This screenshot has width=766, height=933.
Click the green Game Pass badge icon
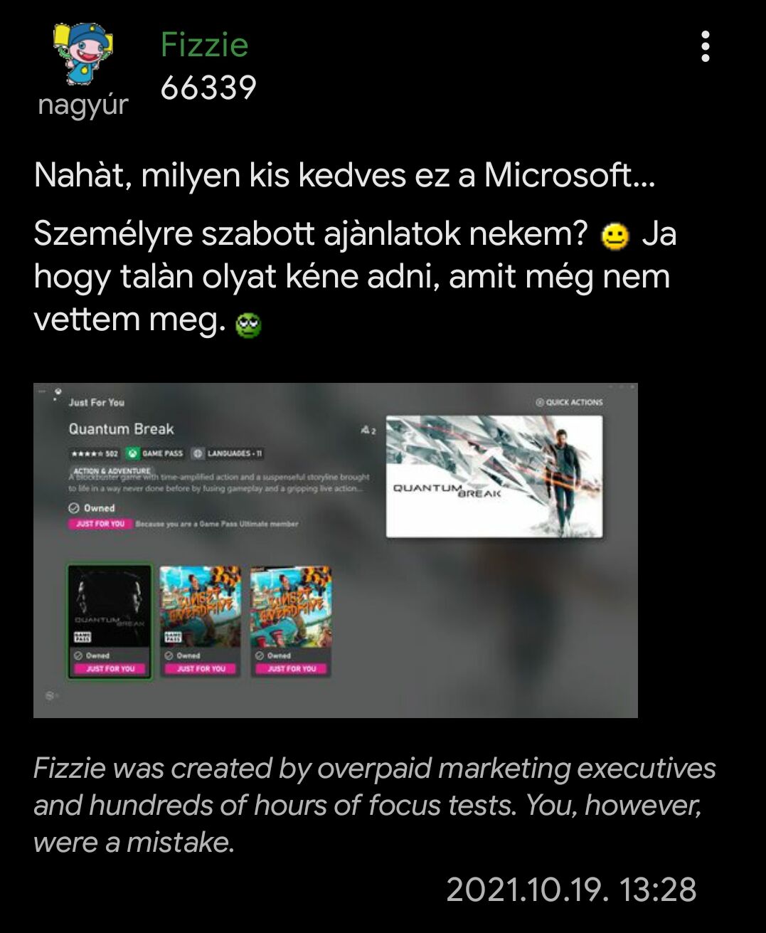coord(132,453)
